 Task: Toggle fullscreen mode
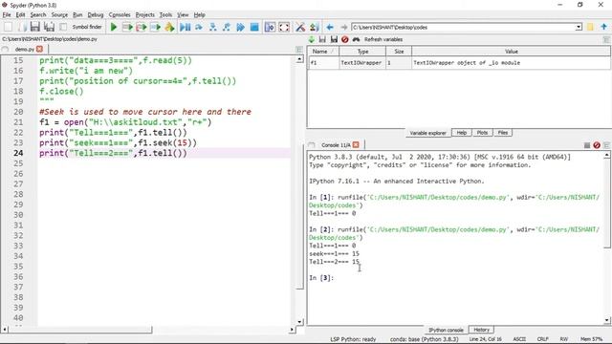[284, 27]
